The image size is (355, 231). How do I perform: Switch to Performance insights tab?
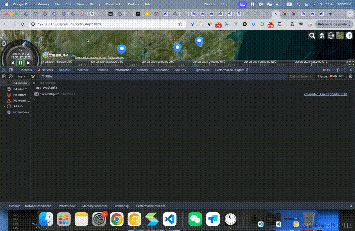coord(232,70)
